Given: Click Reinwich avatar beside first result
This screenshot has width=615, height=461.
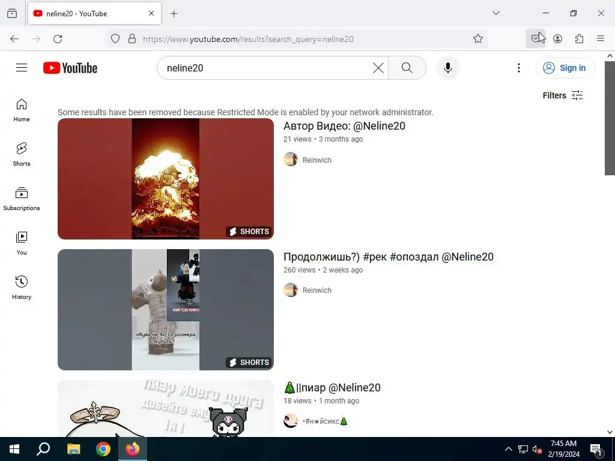Looking at the screenshot, I should 291,159.
